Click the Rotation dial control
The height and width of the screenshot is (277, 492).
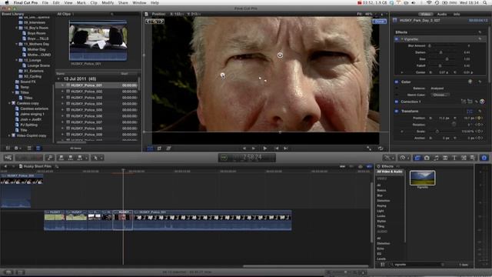(454, 125)
